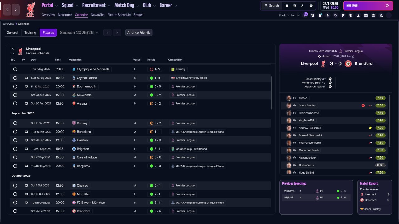Open the Liverpool club badge in top bar

pyautogui.click(x=31, y=9)
